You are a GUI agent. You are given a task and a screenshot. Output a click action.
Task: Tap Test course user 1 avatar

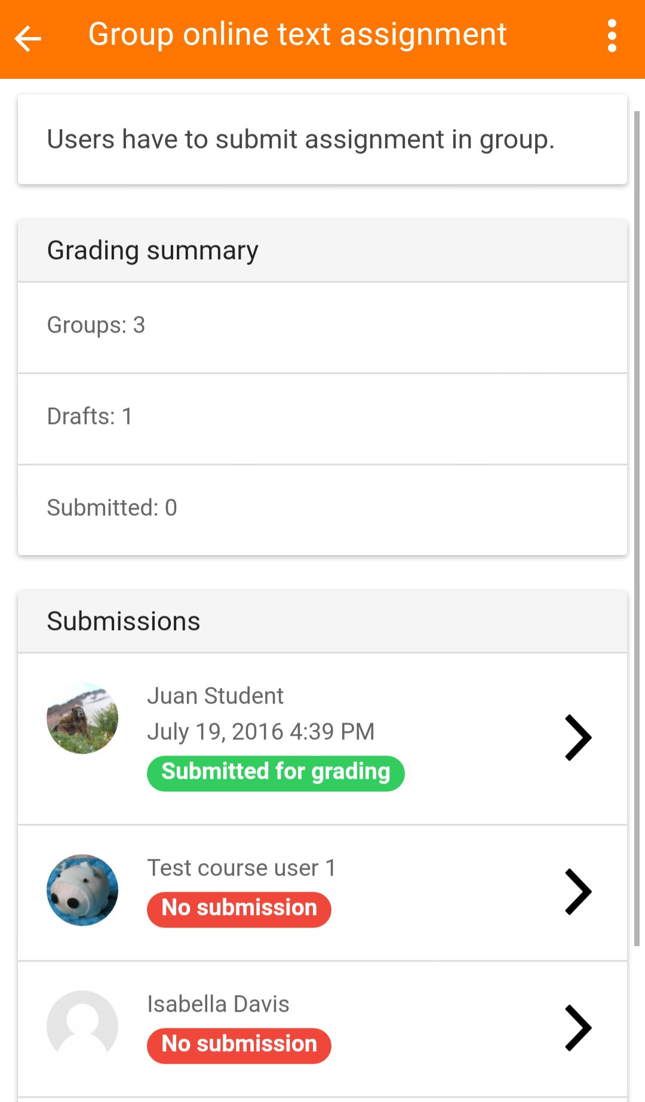click(x=82, y=890)
